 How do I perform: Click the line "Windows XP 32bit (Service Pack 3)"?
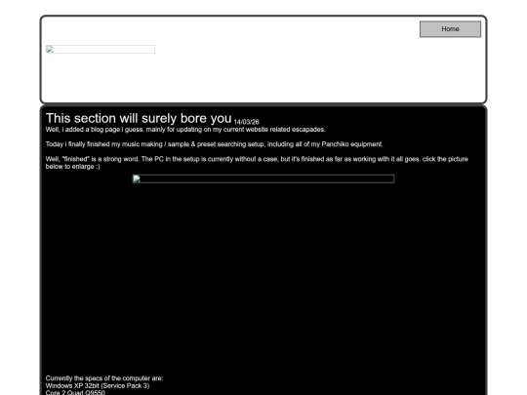click(98, 385)
